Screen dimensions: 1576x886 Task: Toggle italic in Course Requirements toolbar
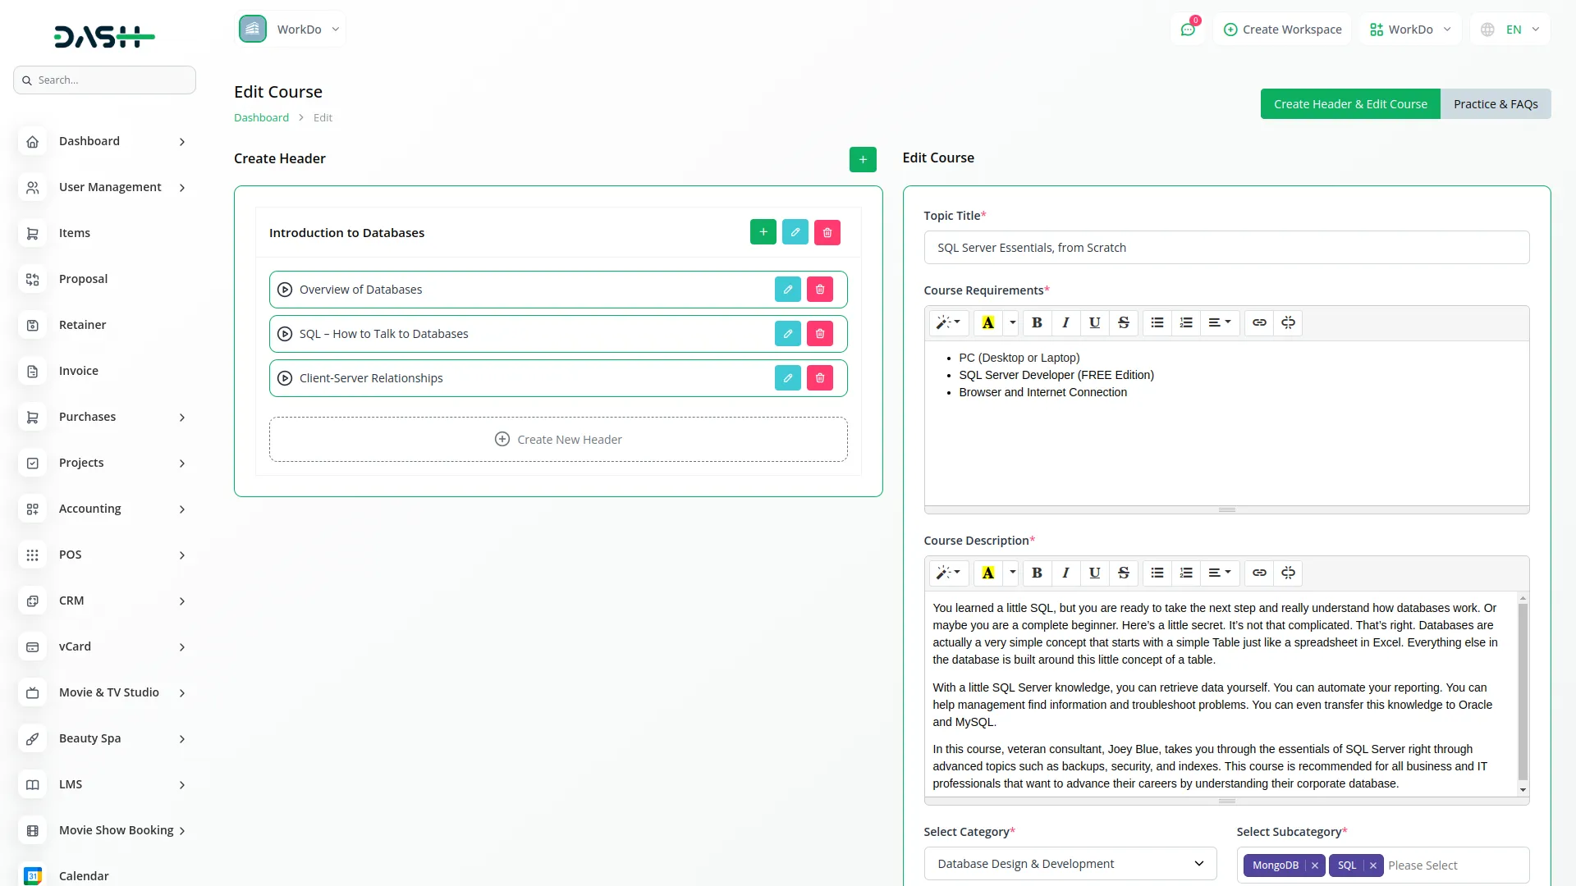pyautogui.click(x=1065, y=322)
